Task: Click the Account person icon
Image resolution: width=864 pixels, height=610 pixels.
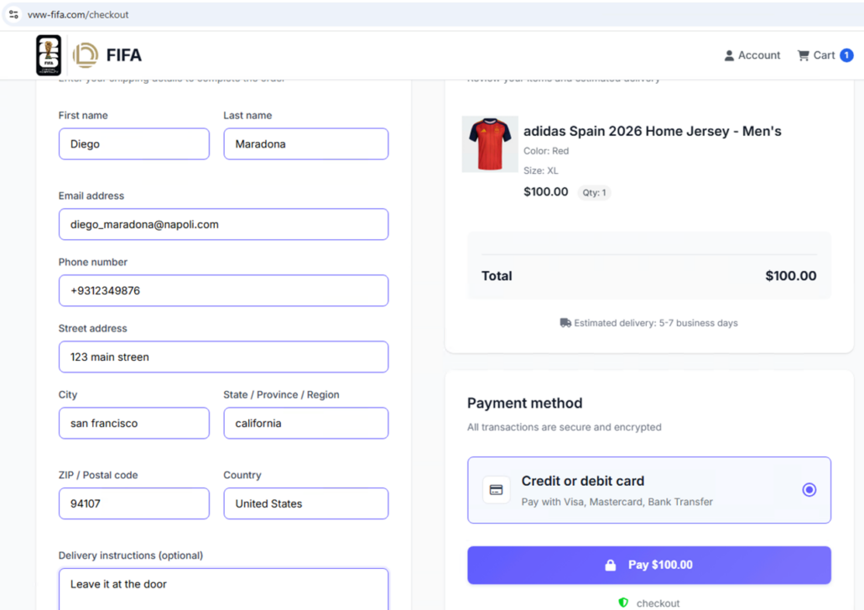Action: coord(729,55)
